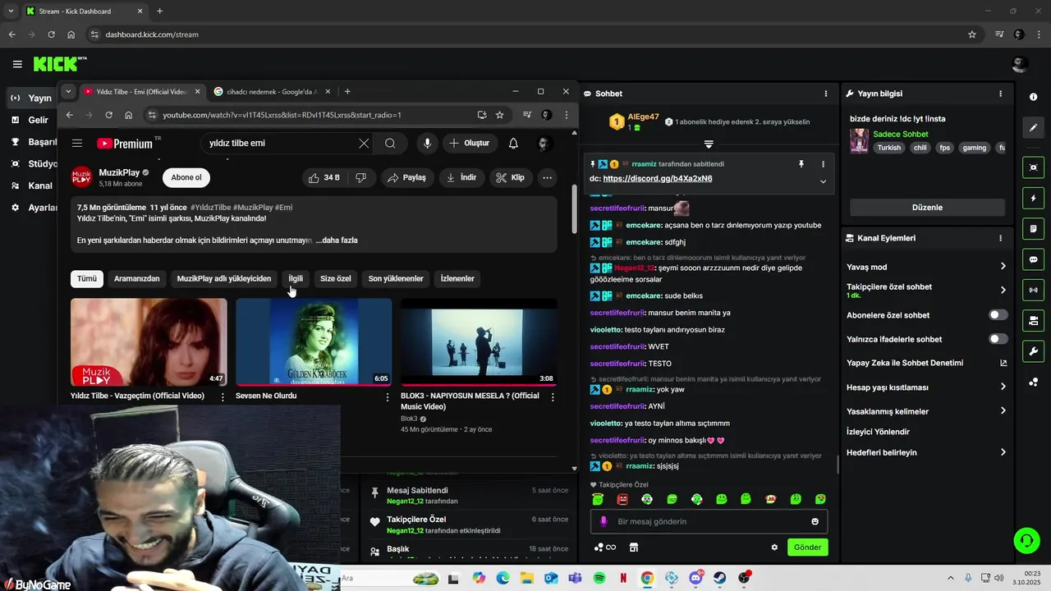Screen dimensions: 1051x591
Task: Open tab search dropdown in outer browser
Action: [x=11, y=11]
